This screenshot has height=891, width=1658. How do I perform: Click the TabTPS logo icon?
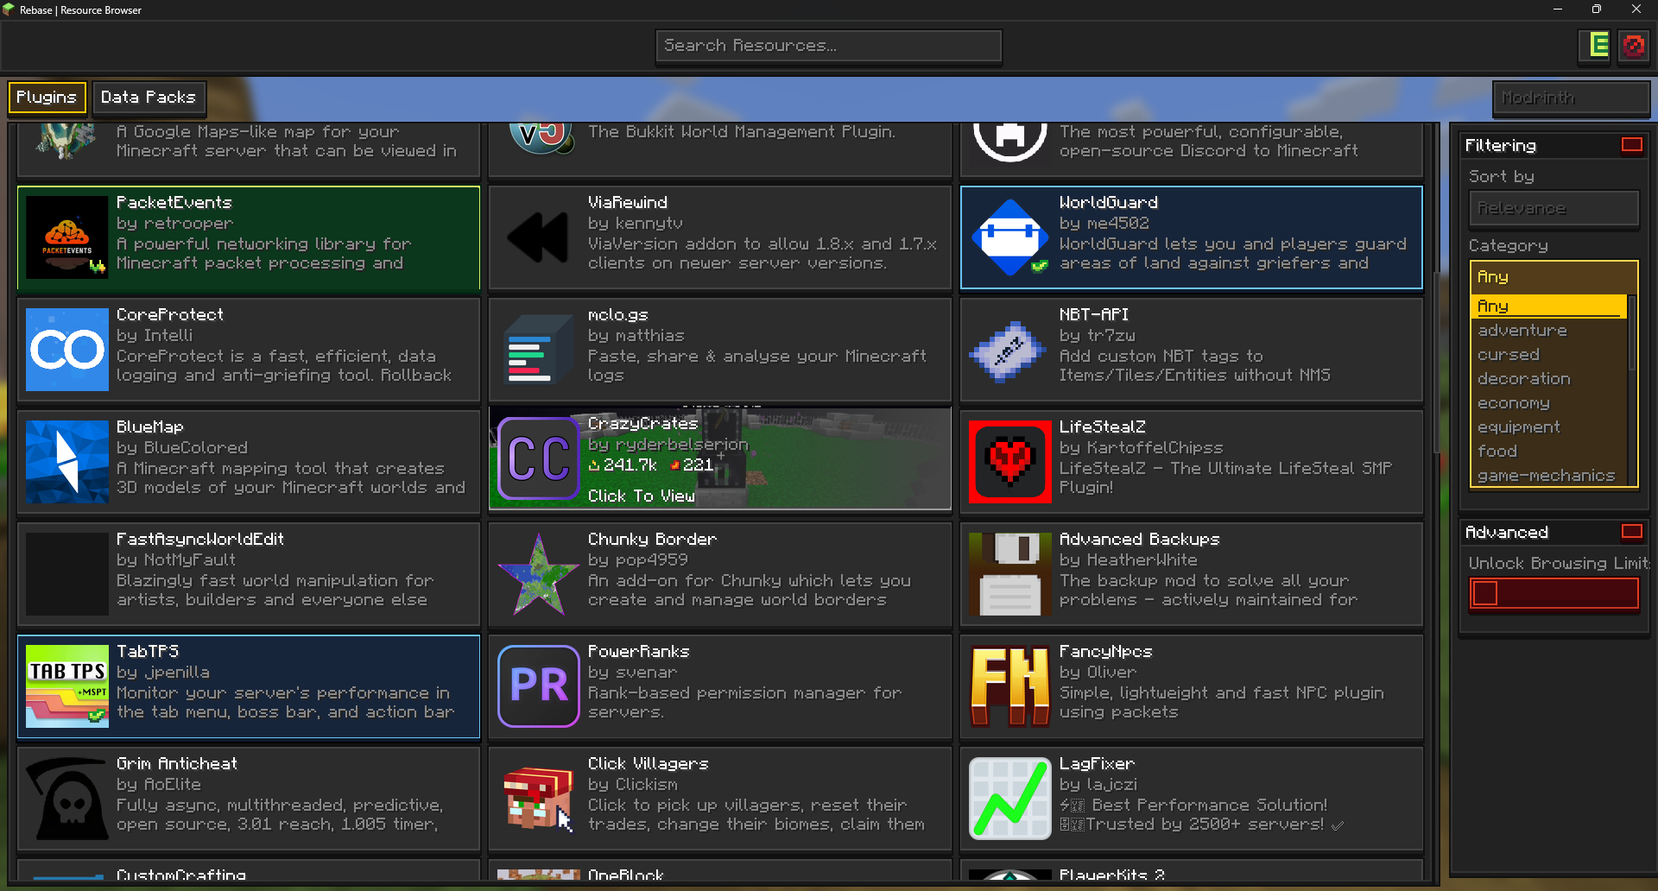point(67,686)
